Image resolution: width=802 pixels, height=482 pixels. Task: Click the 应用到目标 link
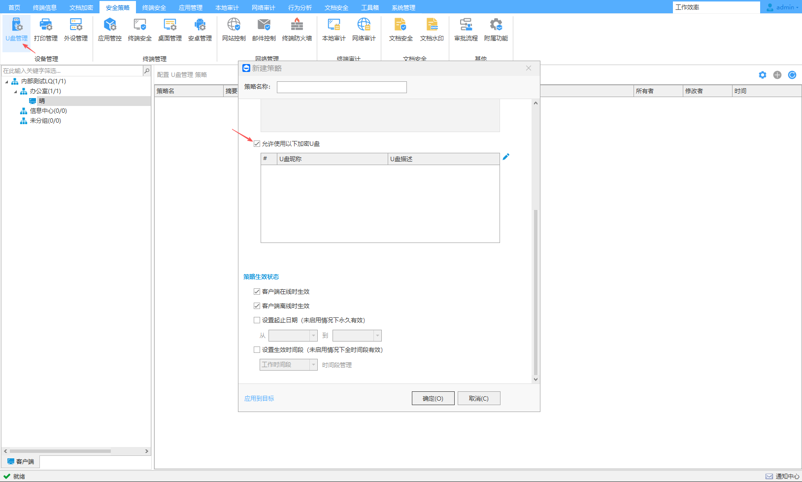tap(259, 398)
